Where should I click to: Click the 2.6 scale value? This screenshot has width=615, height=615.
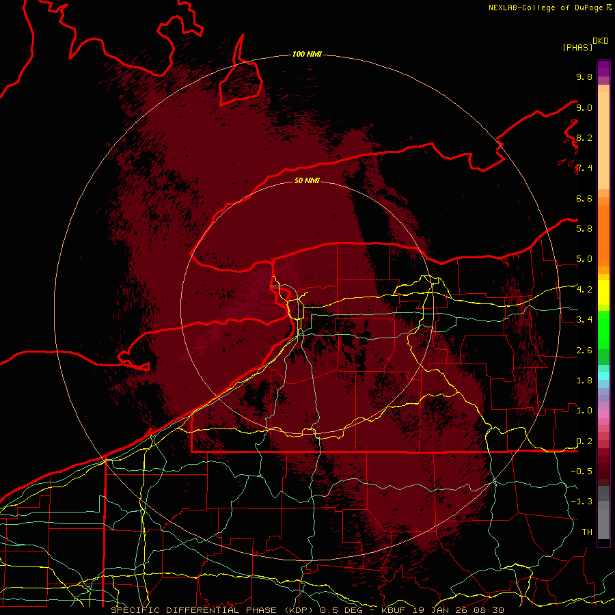click(x=584, y=350)
